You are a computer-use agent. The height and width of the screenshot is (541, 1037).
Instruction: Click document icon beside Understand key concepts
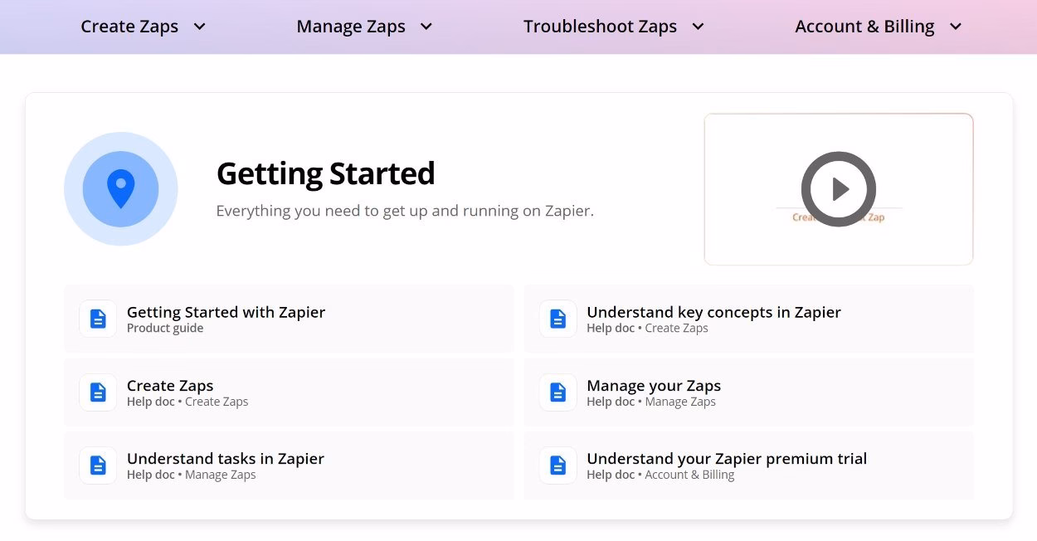pyautogui.click(x=558, y=319)
